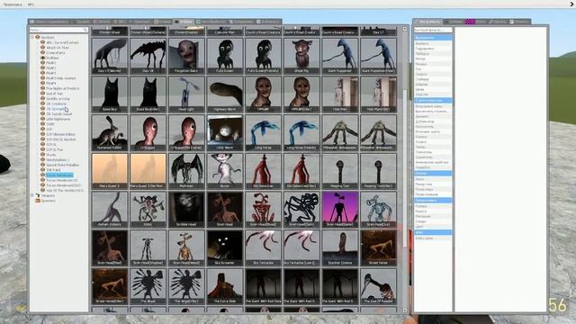576x324 pixels.
Task: Open the Godzilla vs Kong category
Action: pyautogui.click(x=58, y=98)
